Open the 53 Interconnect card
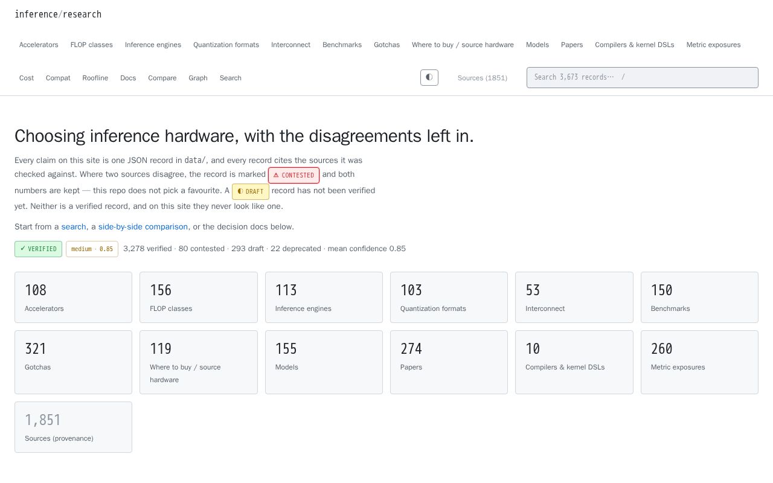773x483 pixels. (574, 297)
